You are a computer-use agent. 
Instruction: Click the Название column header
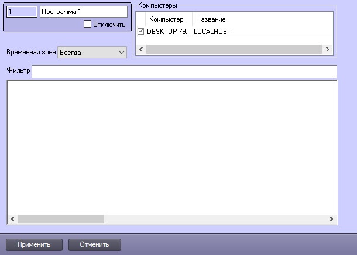210,19
